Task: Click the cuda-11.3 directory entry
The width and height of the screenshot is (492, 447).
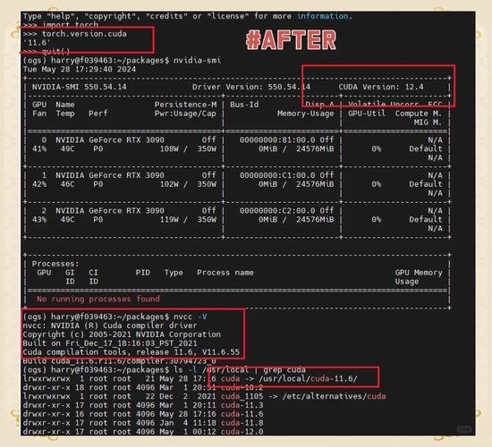Action: tap(242, 405)
